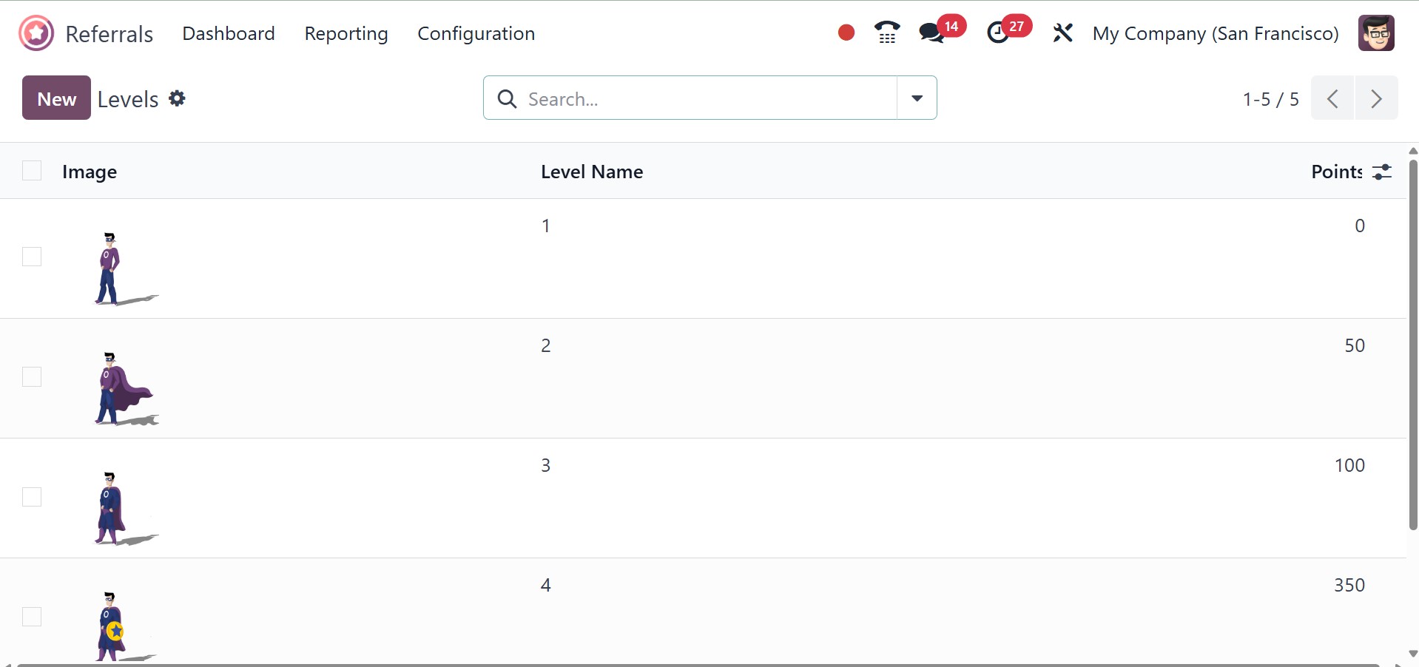The width and height of the screenshot is (1419, 667).
Task: Click the user avatar in top bar
Action: pos(1376,33)
